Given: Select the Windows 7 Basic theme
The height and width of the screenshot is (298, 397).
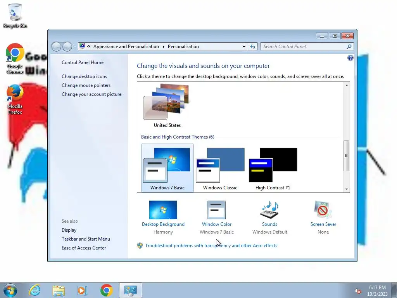Looking at the screenshot, I should (167, 168).
